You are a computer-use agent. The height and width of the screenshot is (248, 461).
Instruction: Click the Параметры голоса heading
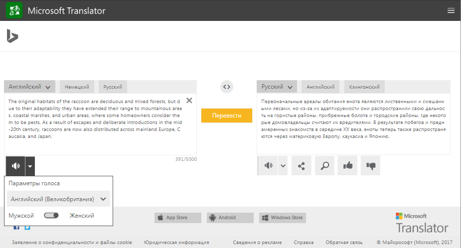click(34, 183)
